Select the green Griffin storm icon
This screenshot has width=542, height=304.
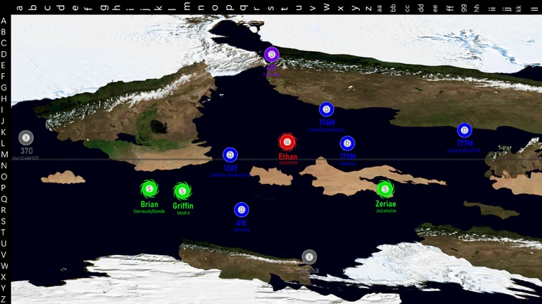coord(182,191)
